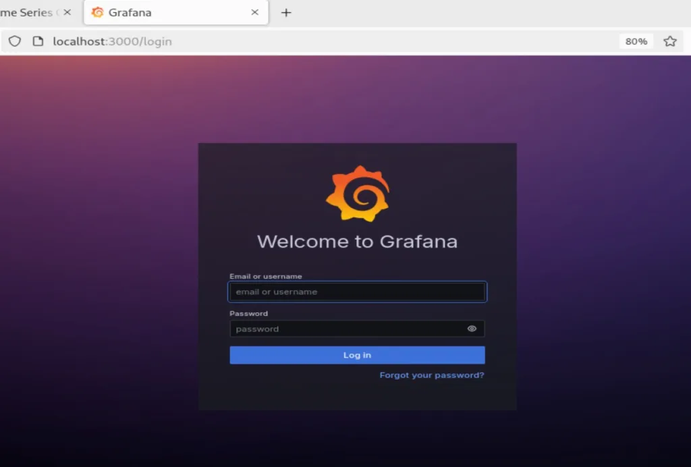Focus the Password input field
Screen dimensions: 691x467
(344, 329)
